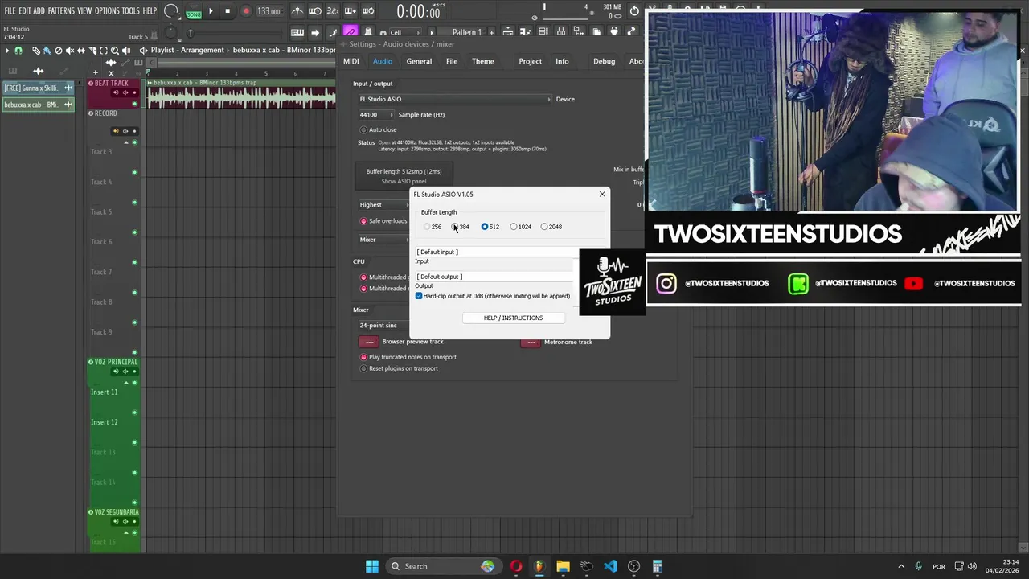The image size is (1029, 579).
Task: Select the Mute tool speaker icon in Playlist
Action: [69, 51]
